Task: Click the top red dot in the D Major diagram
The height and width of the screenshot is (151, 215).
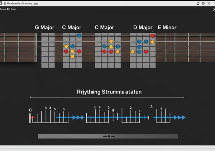Action: click(x=153, y=36)
